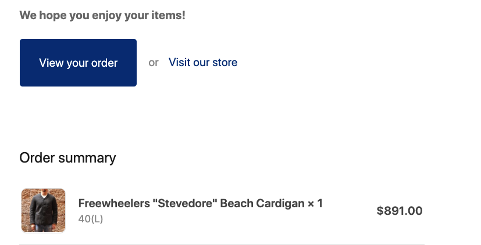This screenshot has height=245, width=481.
Task: Click the brick wall in product image
Action: tap(26, 208)
